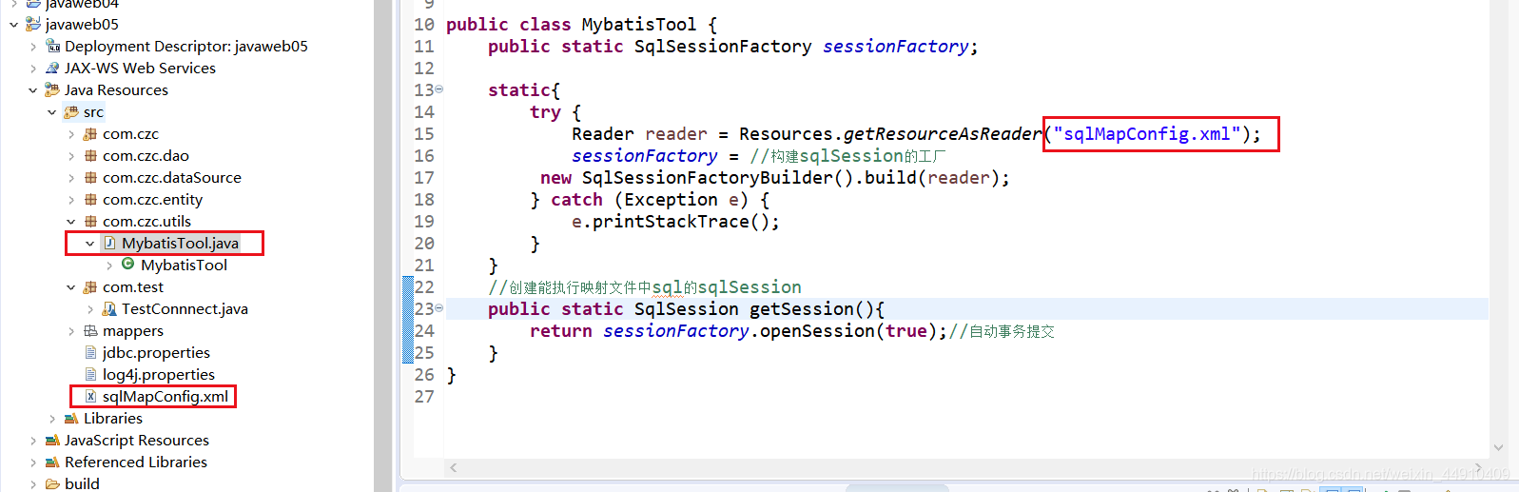Expand JavaScript Resources node
This screenshot has height=492, width=1519.
(x=33, y=441)
